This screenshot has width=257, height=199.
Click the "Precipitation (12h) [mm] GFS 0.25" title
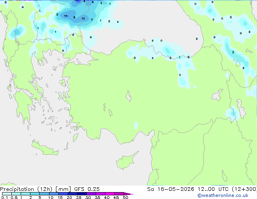(x=50, y=189)
